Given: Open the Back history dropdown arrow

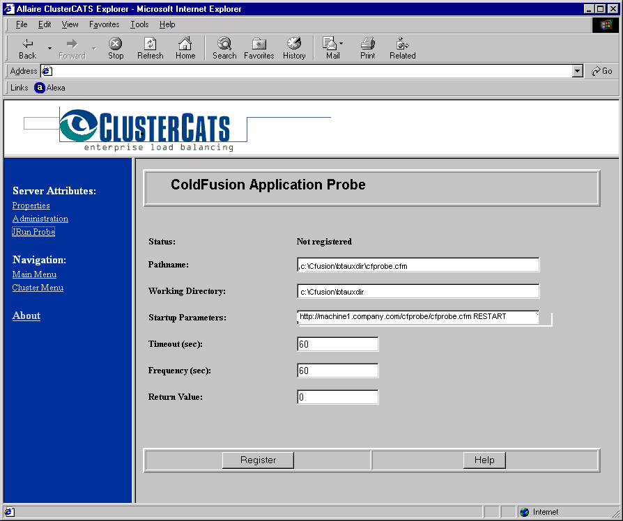Looking at the screenshot, I should (x=49, y=49).
